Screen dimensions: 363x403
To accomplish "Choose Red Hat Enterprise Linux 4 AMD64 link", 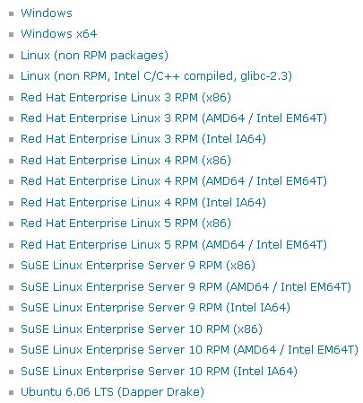I will click(174, 181).
